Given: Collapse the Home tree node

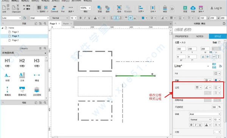Looking at the screenshot, I should point(3,28).
